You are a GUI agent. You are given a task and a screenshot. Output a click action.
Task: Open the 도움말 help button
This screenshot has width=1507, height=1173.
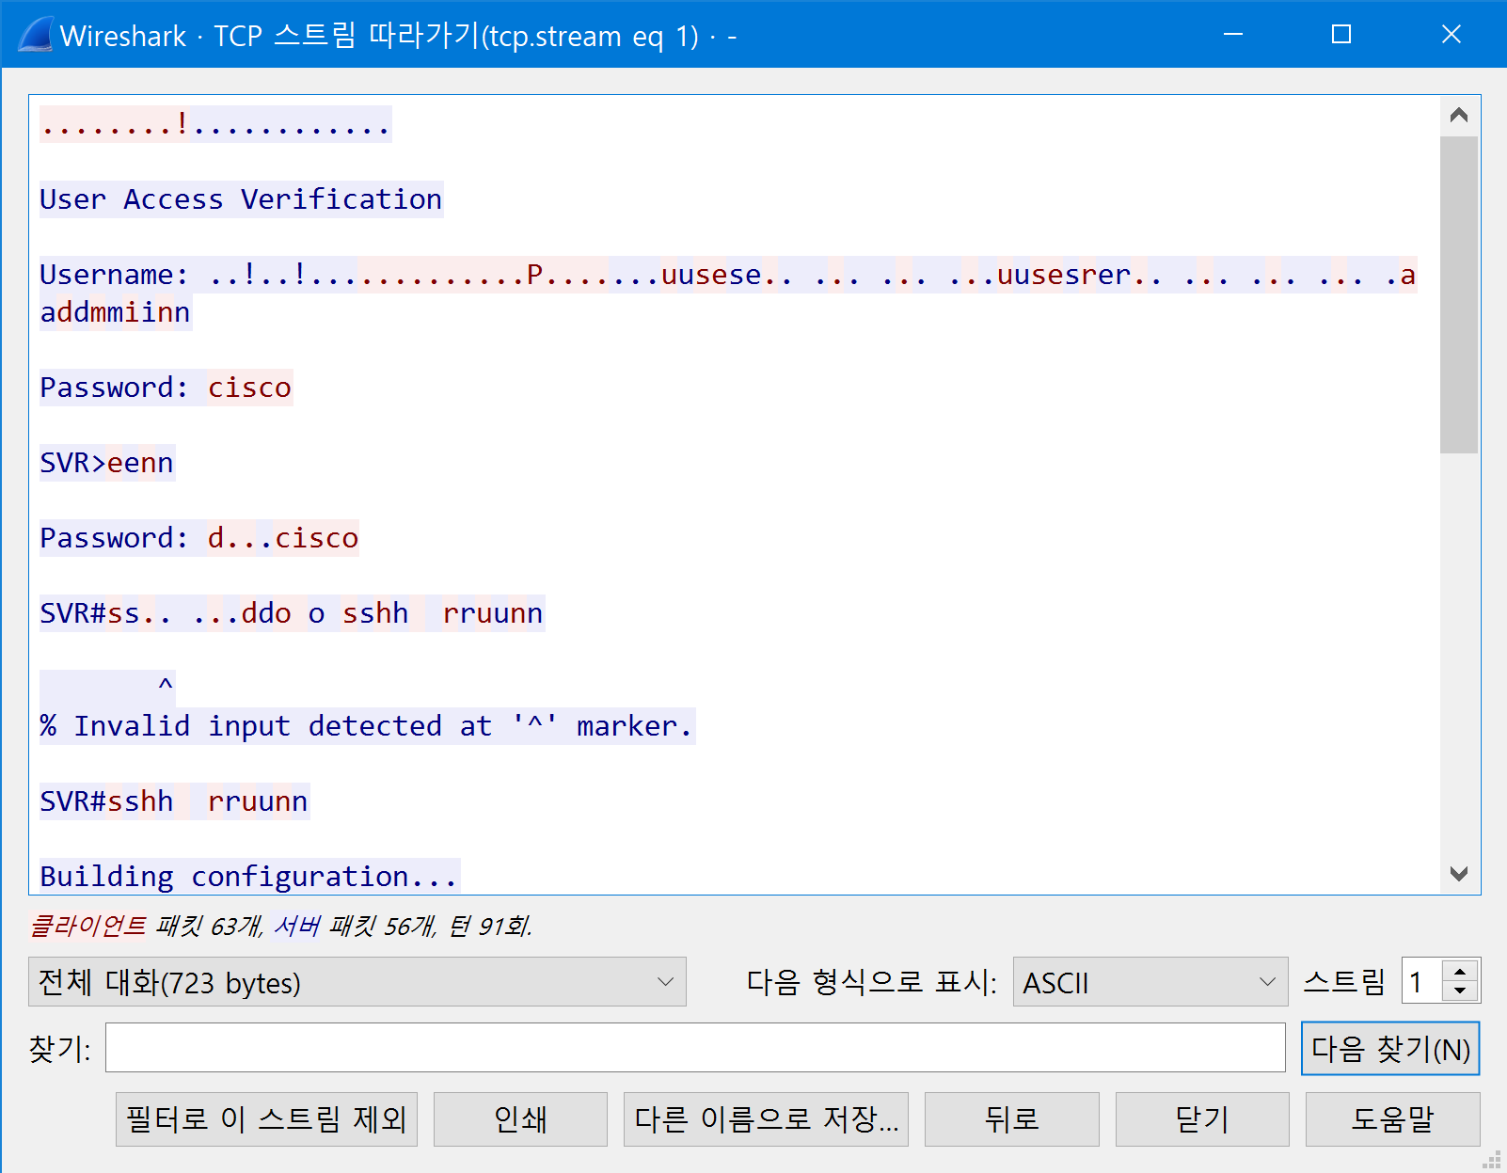[x=1392, y=1119]
